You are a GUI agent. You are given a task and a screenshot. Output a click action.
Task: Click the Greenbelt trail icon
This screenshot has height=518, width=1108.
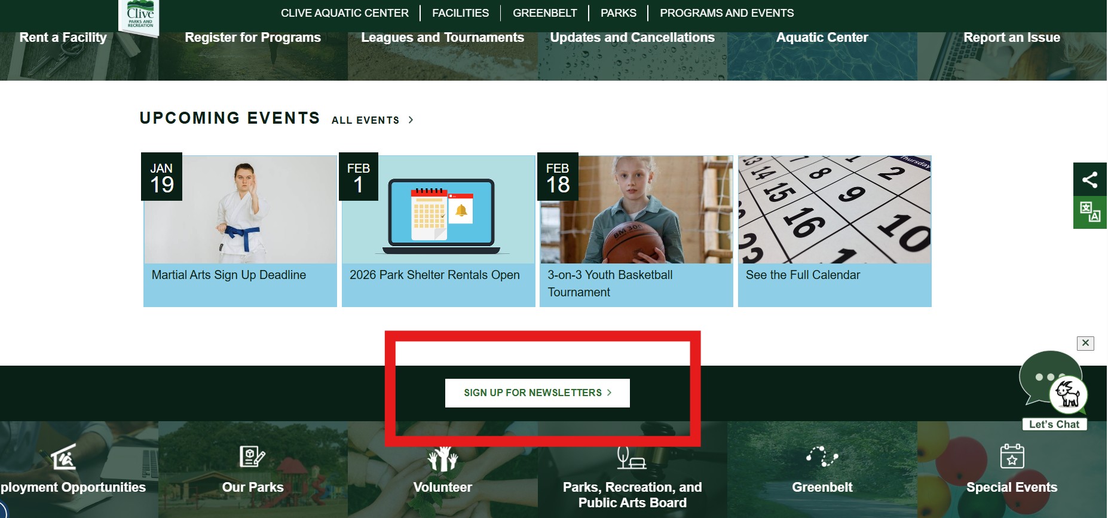(x=822, y=456)
